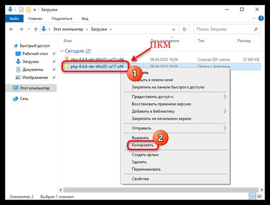Screen dimensions: 270x205
Task: Switch to Details view in the status bar
Action: pyautogui.click(x=253, y=196)
